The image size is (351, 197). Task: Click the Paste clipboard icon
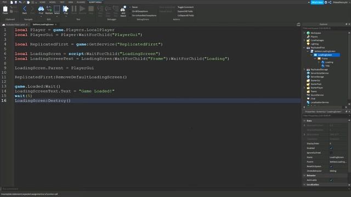(5, 9)
